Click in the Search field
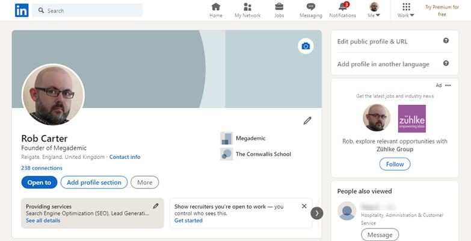The width and height of the screenshot is (471, 241). tap(90, 10)
